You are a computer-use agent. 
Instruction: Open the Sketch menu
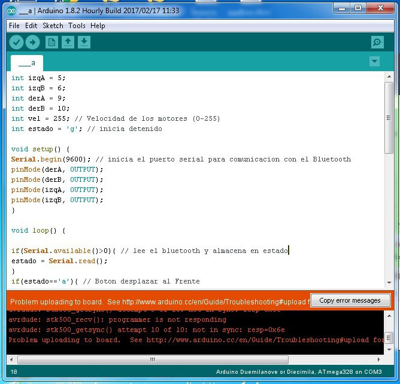53,26
